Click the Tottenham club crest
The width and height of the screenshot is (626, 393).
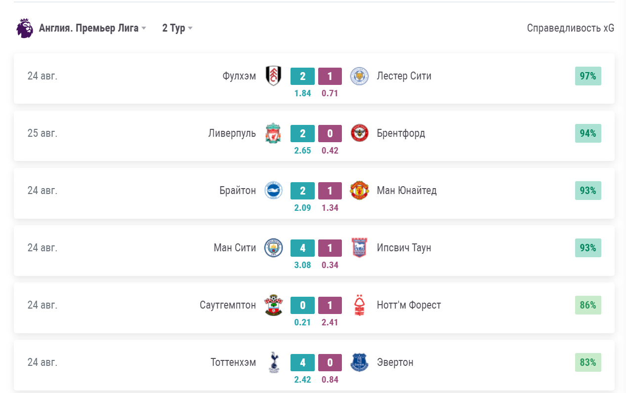[273, 362]
